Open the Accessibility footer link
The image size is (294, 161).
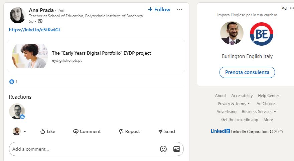coord(242,96)
